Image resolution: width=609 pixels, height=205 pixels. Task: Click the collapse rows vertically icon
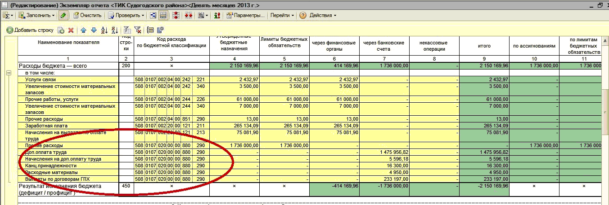[x=176, y=15]
